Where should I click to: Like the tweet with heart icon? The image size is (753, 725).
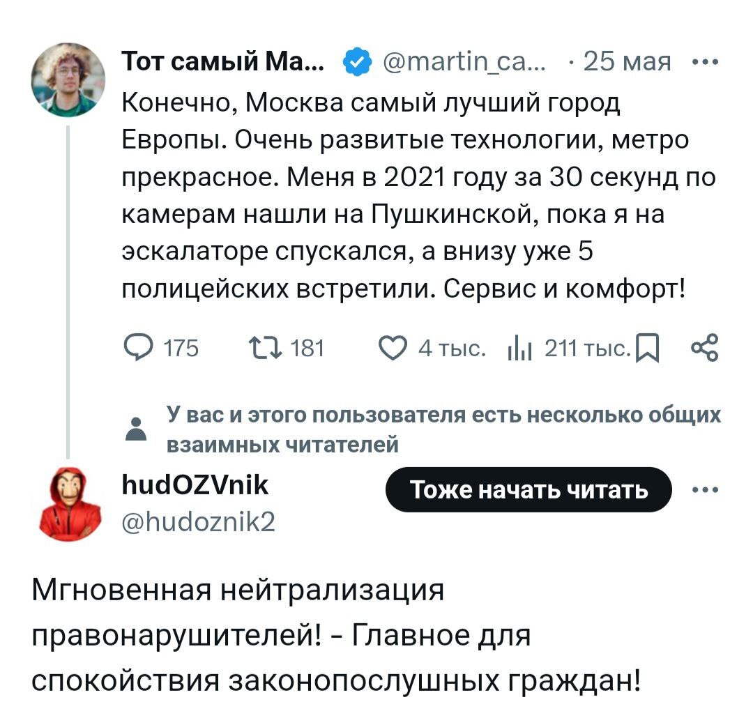(x=395, y=346)
